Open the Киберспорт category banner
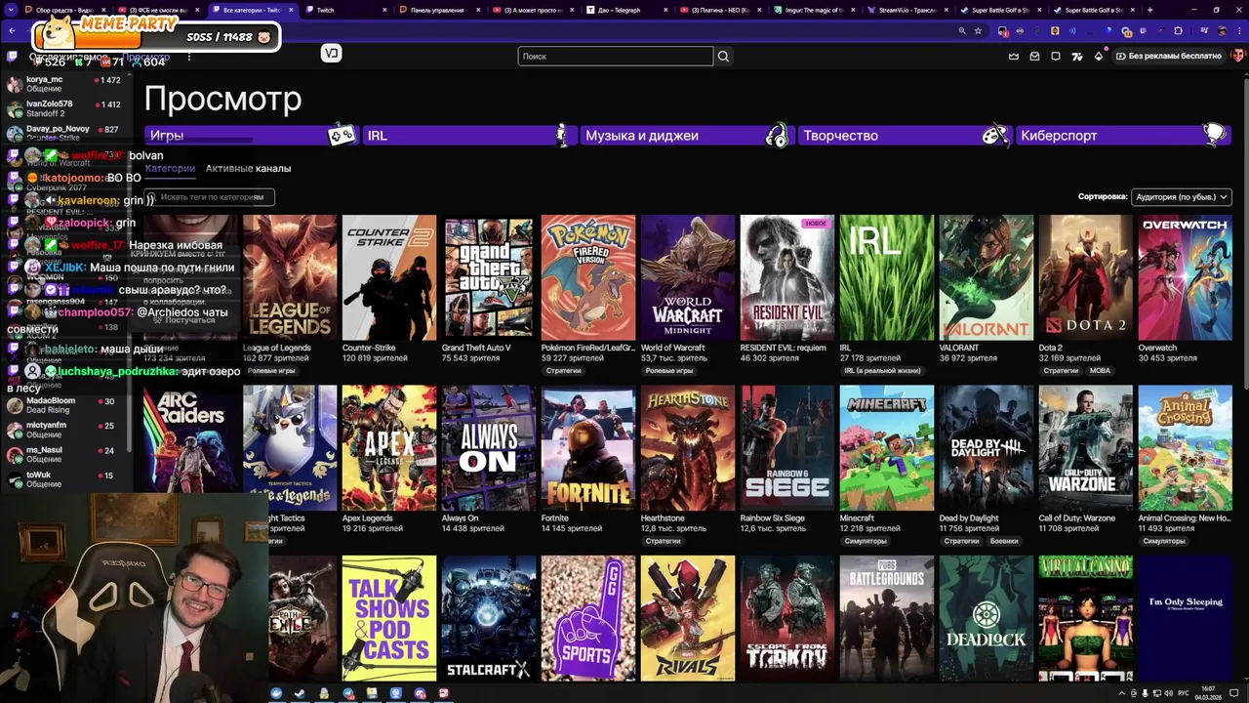 1122,136
